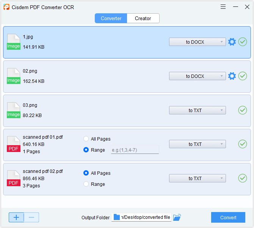Open the to TXT dropdown for 03.png

pos(197,110)
